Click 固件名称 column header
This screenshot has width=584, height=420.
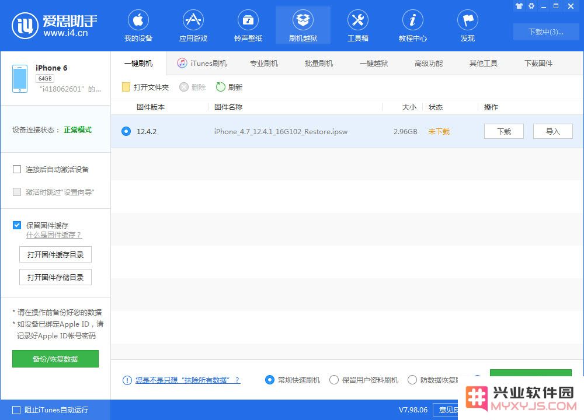(228, 107)
